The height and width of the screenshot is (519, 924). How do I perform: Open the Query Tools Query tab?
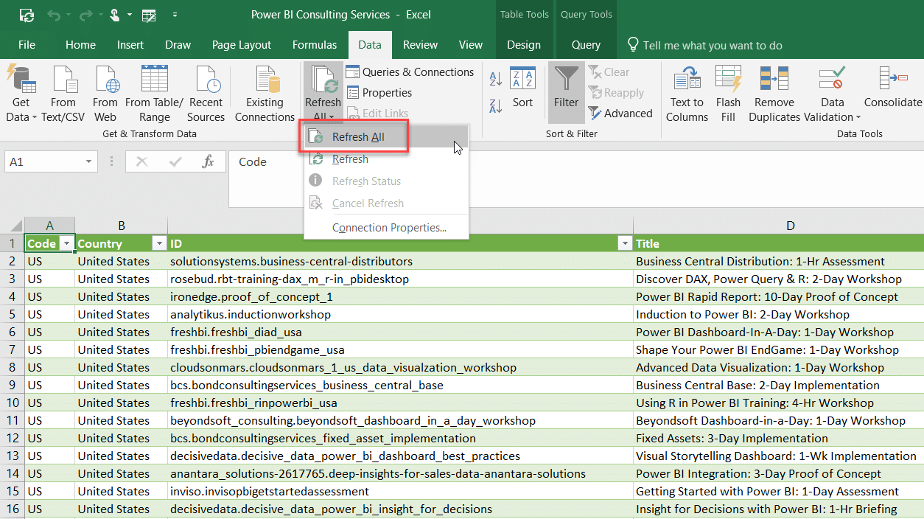[x=586, y=45]
